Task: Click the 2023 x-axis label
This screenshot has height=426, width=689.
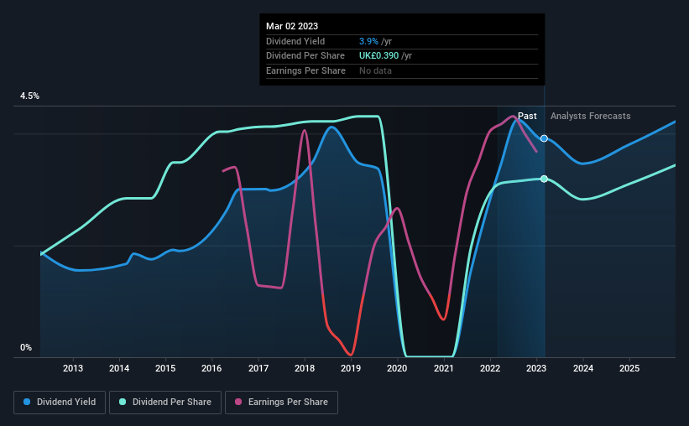Action: 536,368
